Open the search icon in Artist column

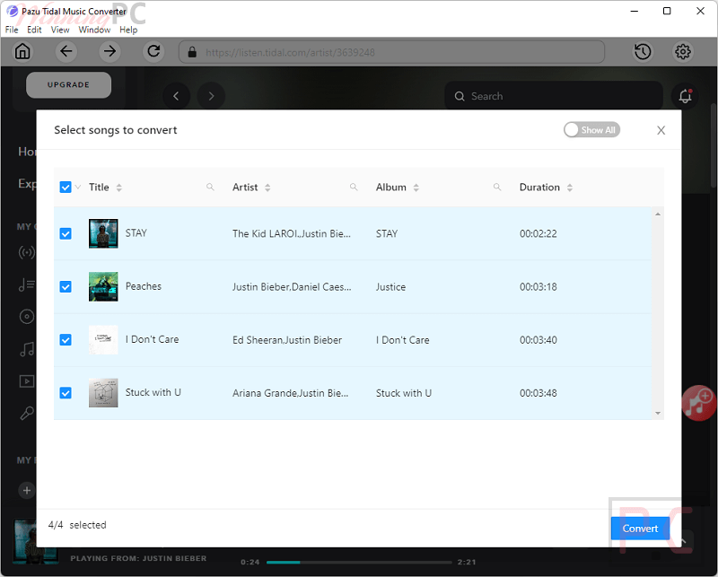tap(354, 187)
